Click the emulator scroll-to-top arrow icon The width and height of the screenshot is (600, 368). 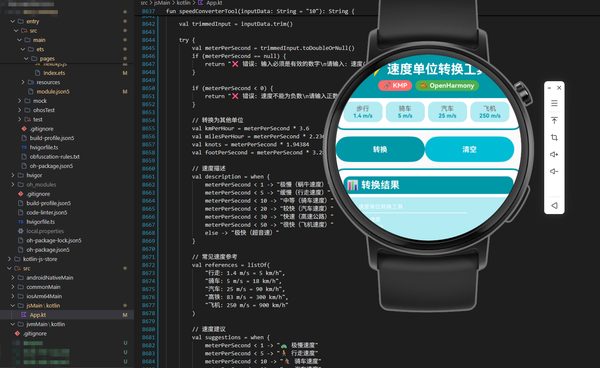click(x=554, y=121)
